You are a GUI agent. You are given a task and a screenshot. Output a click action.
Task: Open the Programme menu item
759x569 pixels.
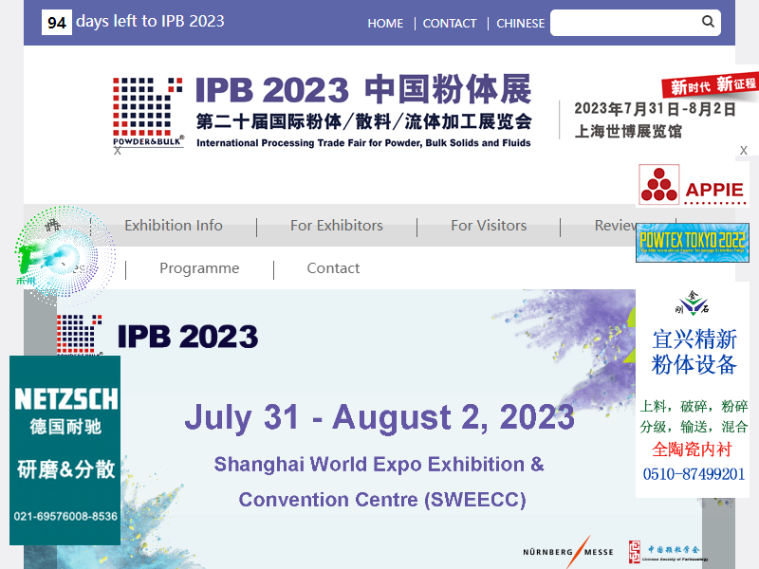(199, 268)
